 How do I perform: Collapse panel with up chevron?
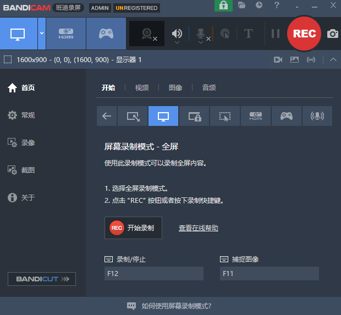click(x=333, y=59)
